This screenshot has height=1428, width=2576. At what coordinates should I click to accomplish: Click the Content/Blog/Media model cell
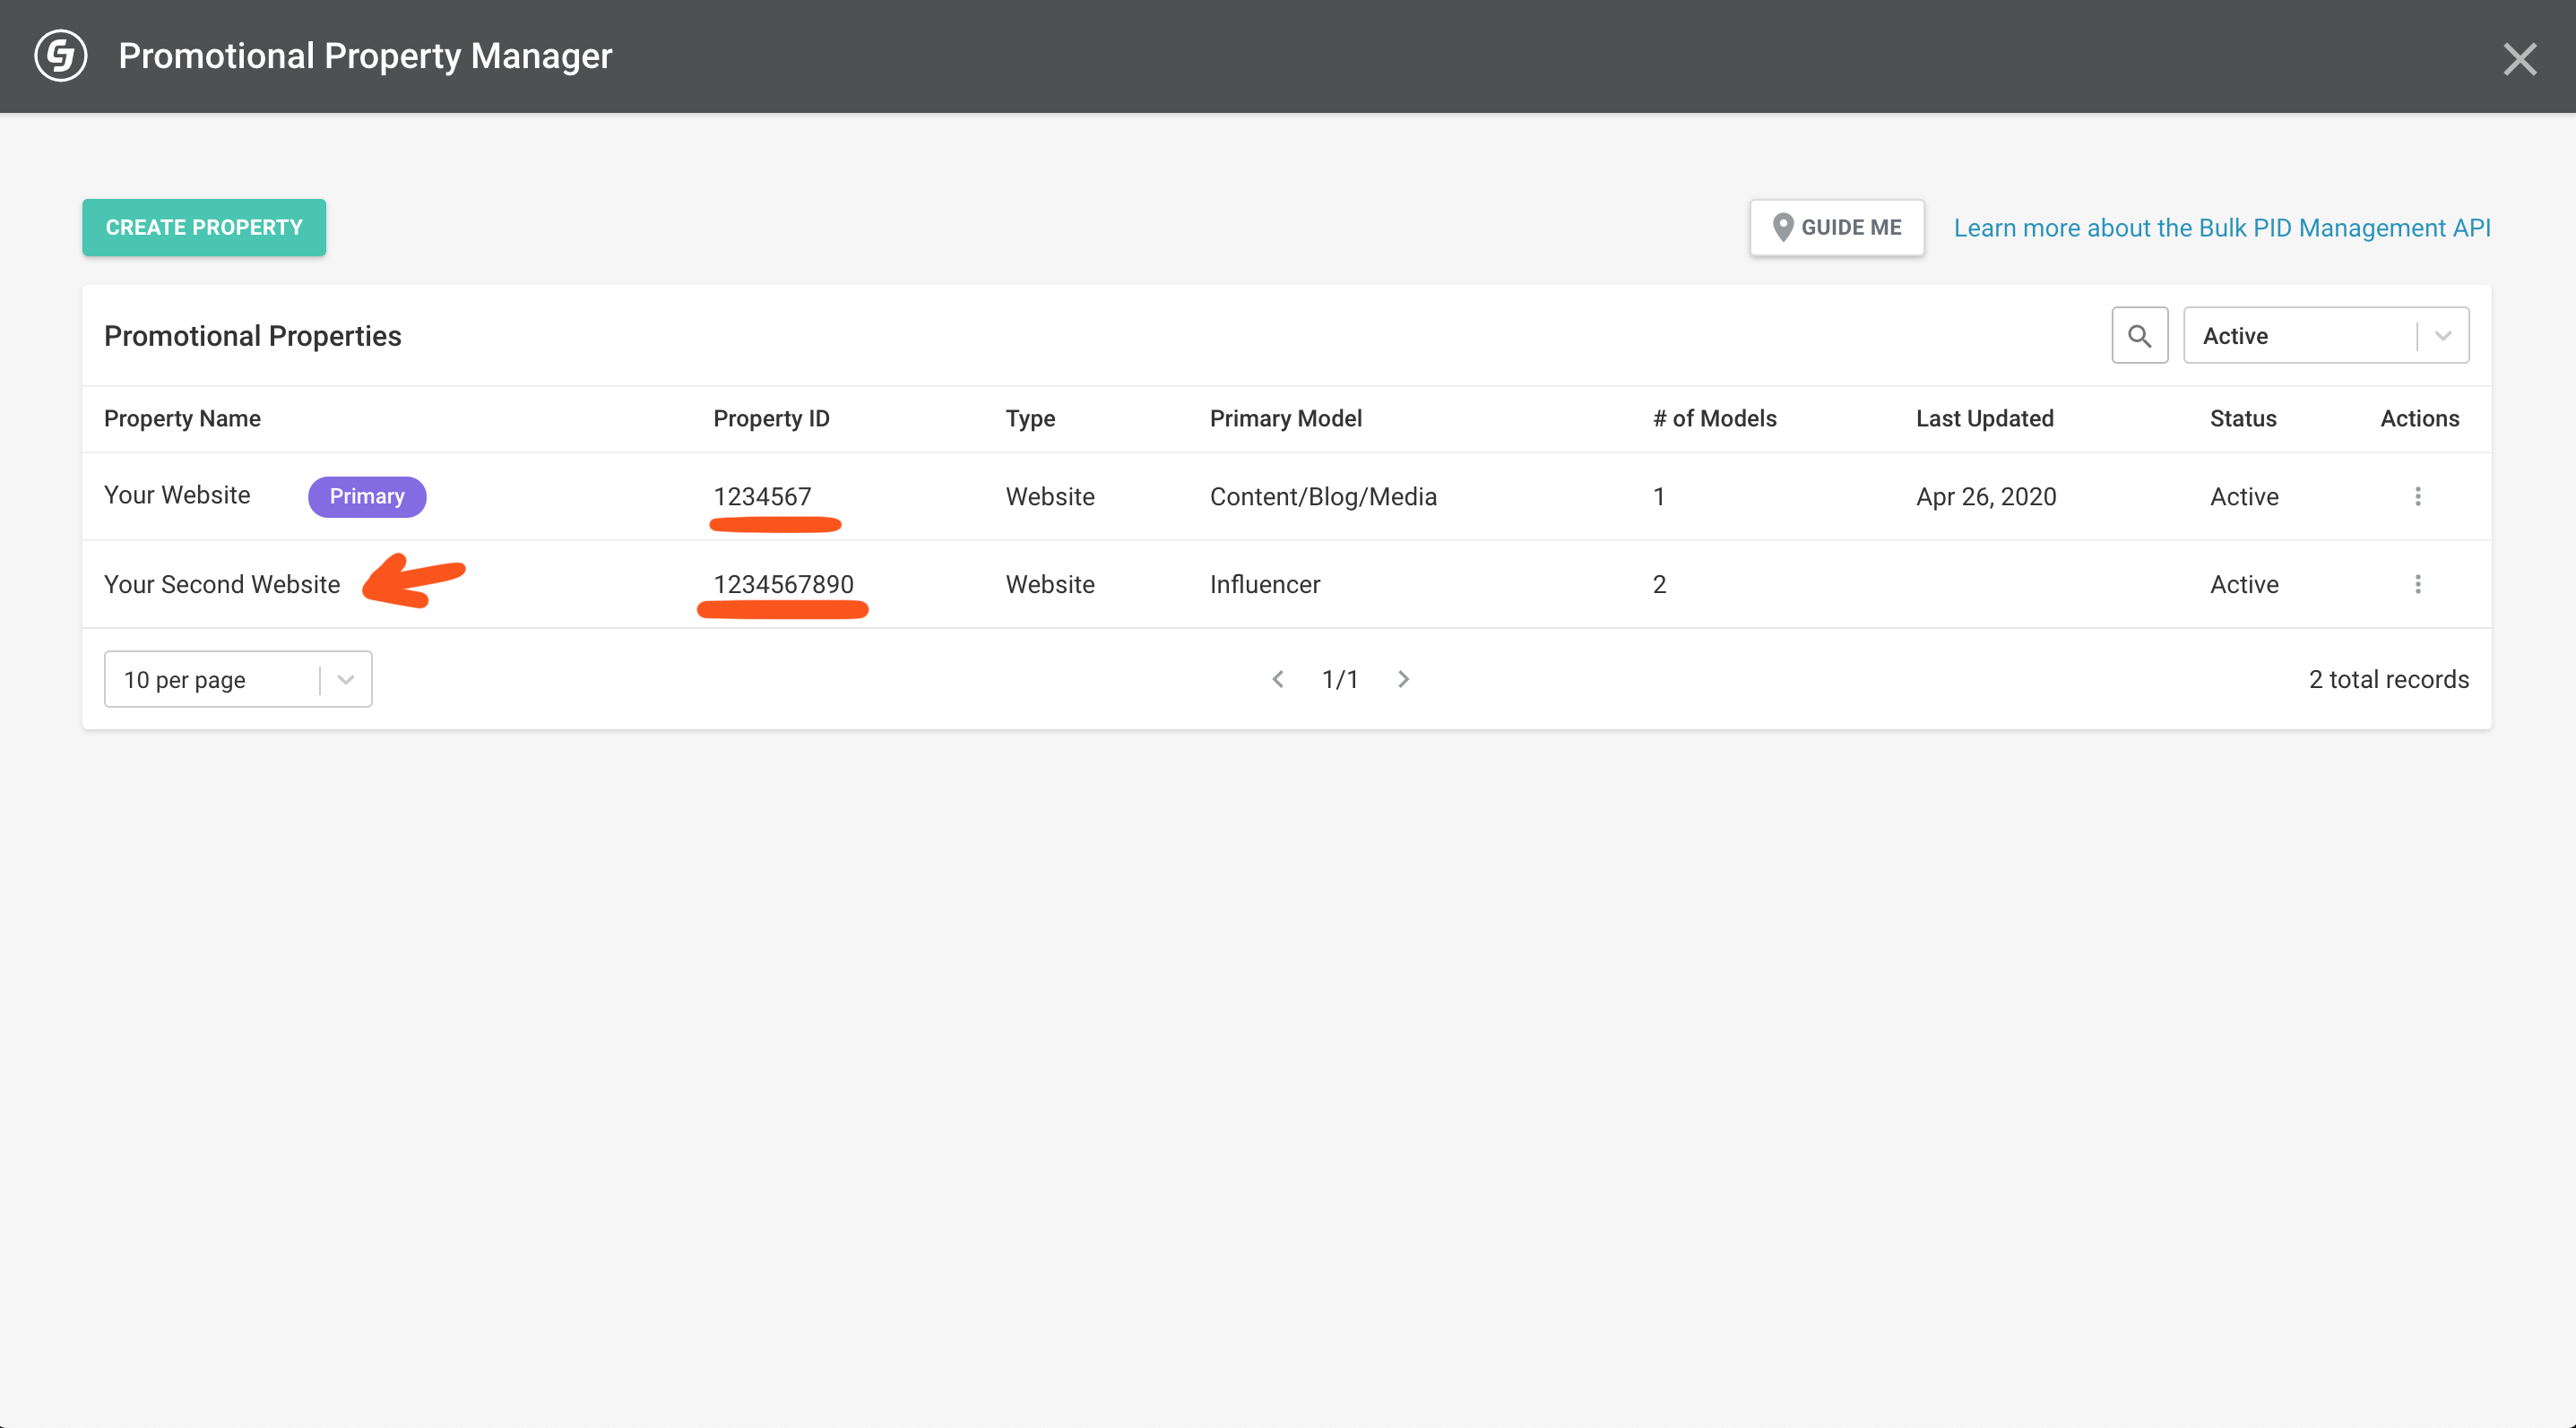[1323, 496]
